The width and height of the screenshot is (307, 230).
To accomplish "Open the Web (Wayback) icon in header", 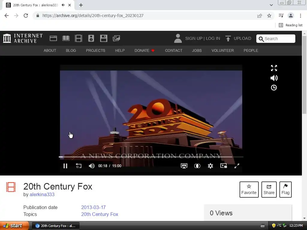I will (x=53, y=38).
